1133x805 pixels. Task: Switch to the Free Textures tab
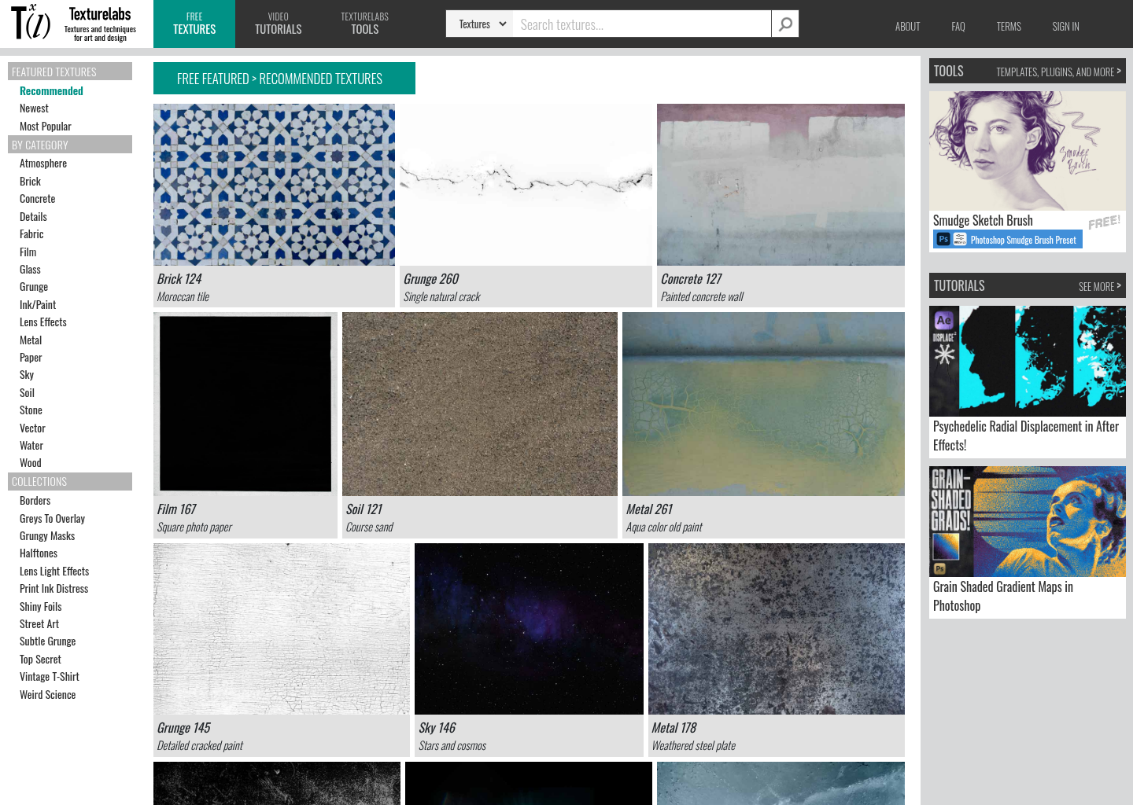coord(194,24)
